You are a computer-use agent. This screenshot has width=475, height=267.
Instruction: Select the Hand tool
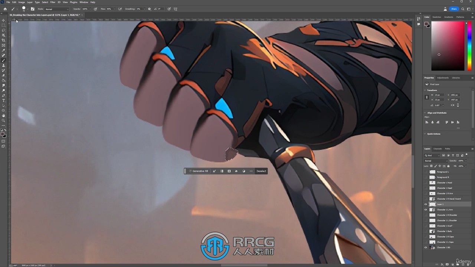click(x=4, y=115)
